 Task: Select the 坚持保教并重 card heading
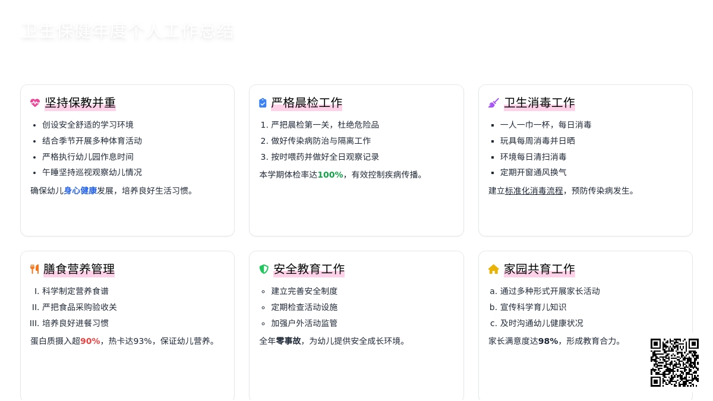point(80,103)
